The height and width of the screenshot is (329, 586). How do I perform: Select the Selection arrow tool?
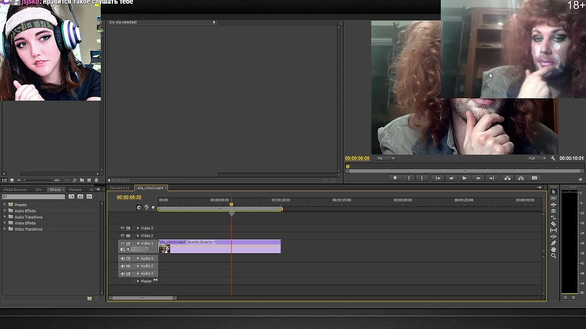tap(553, 192)
